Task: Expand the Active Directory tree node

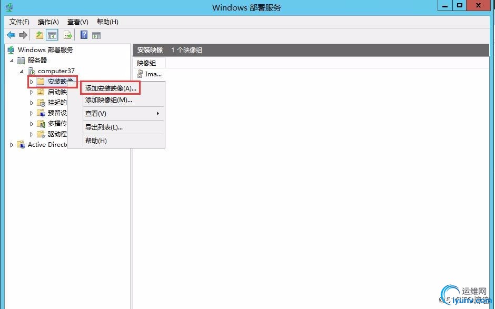Action: pos(12,145)
